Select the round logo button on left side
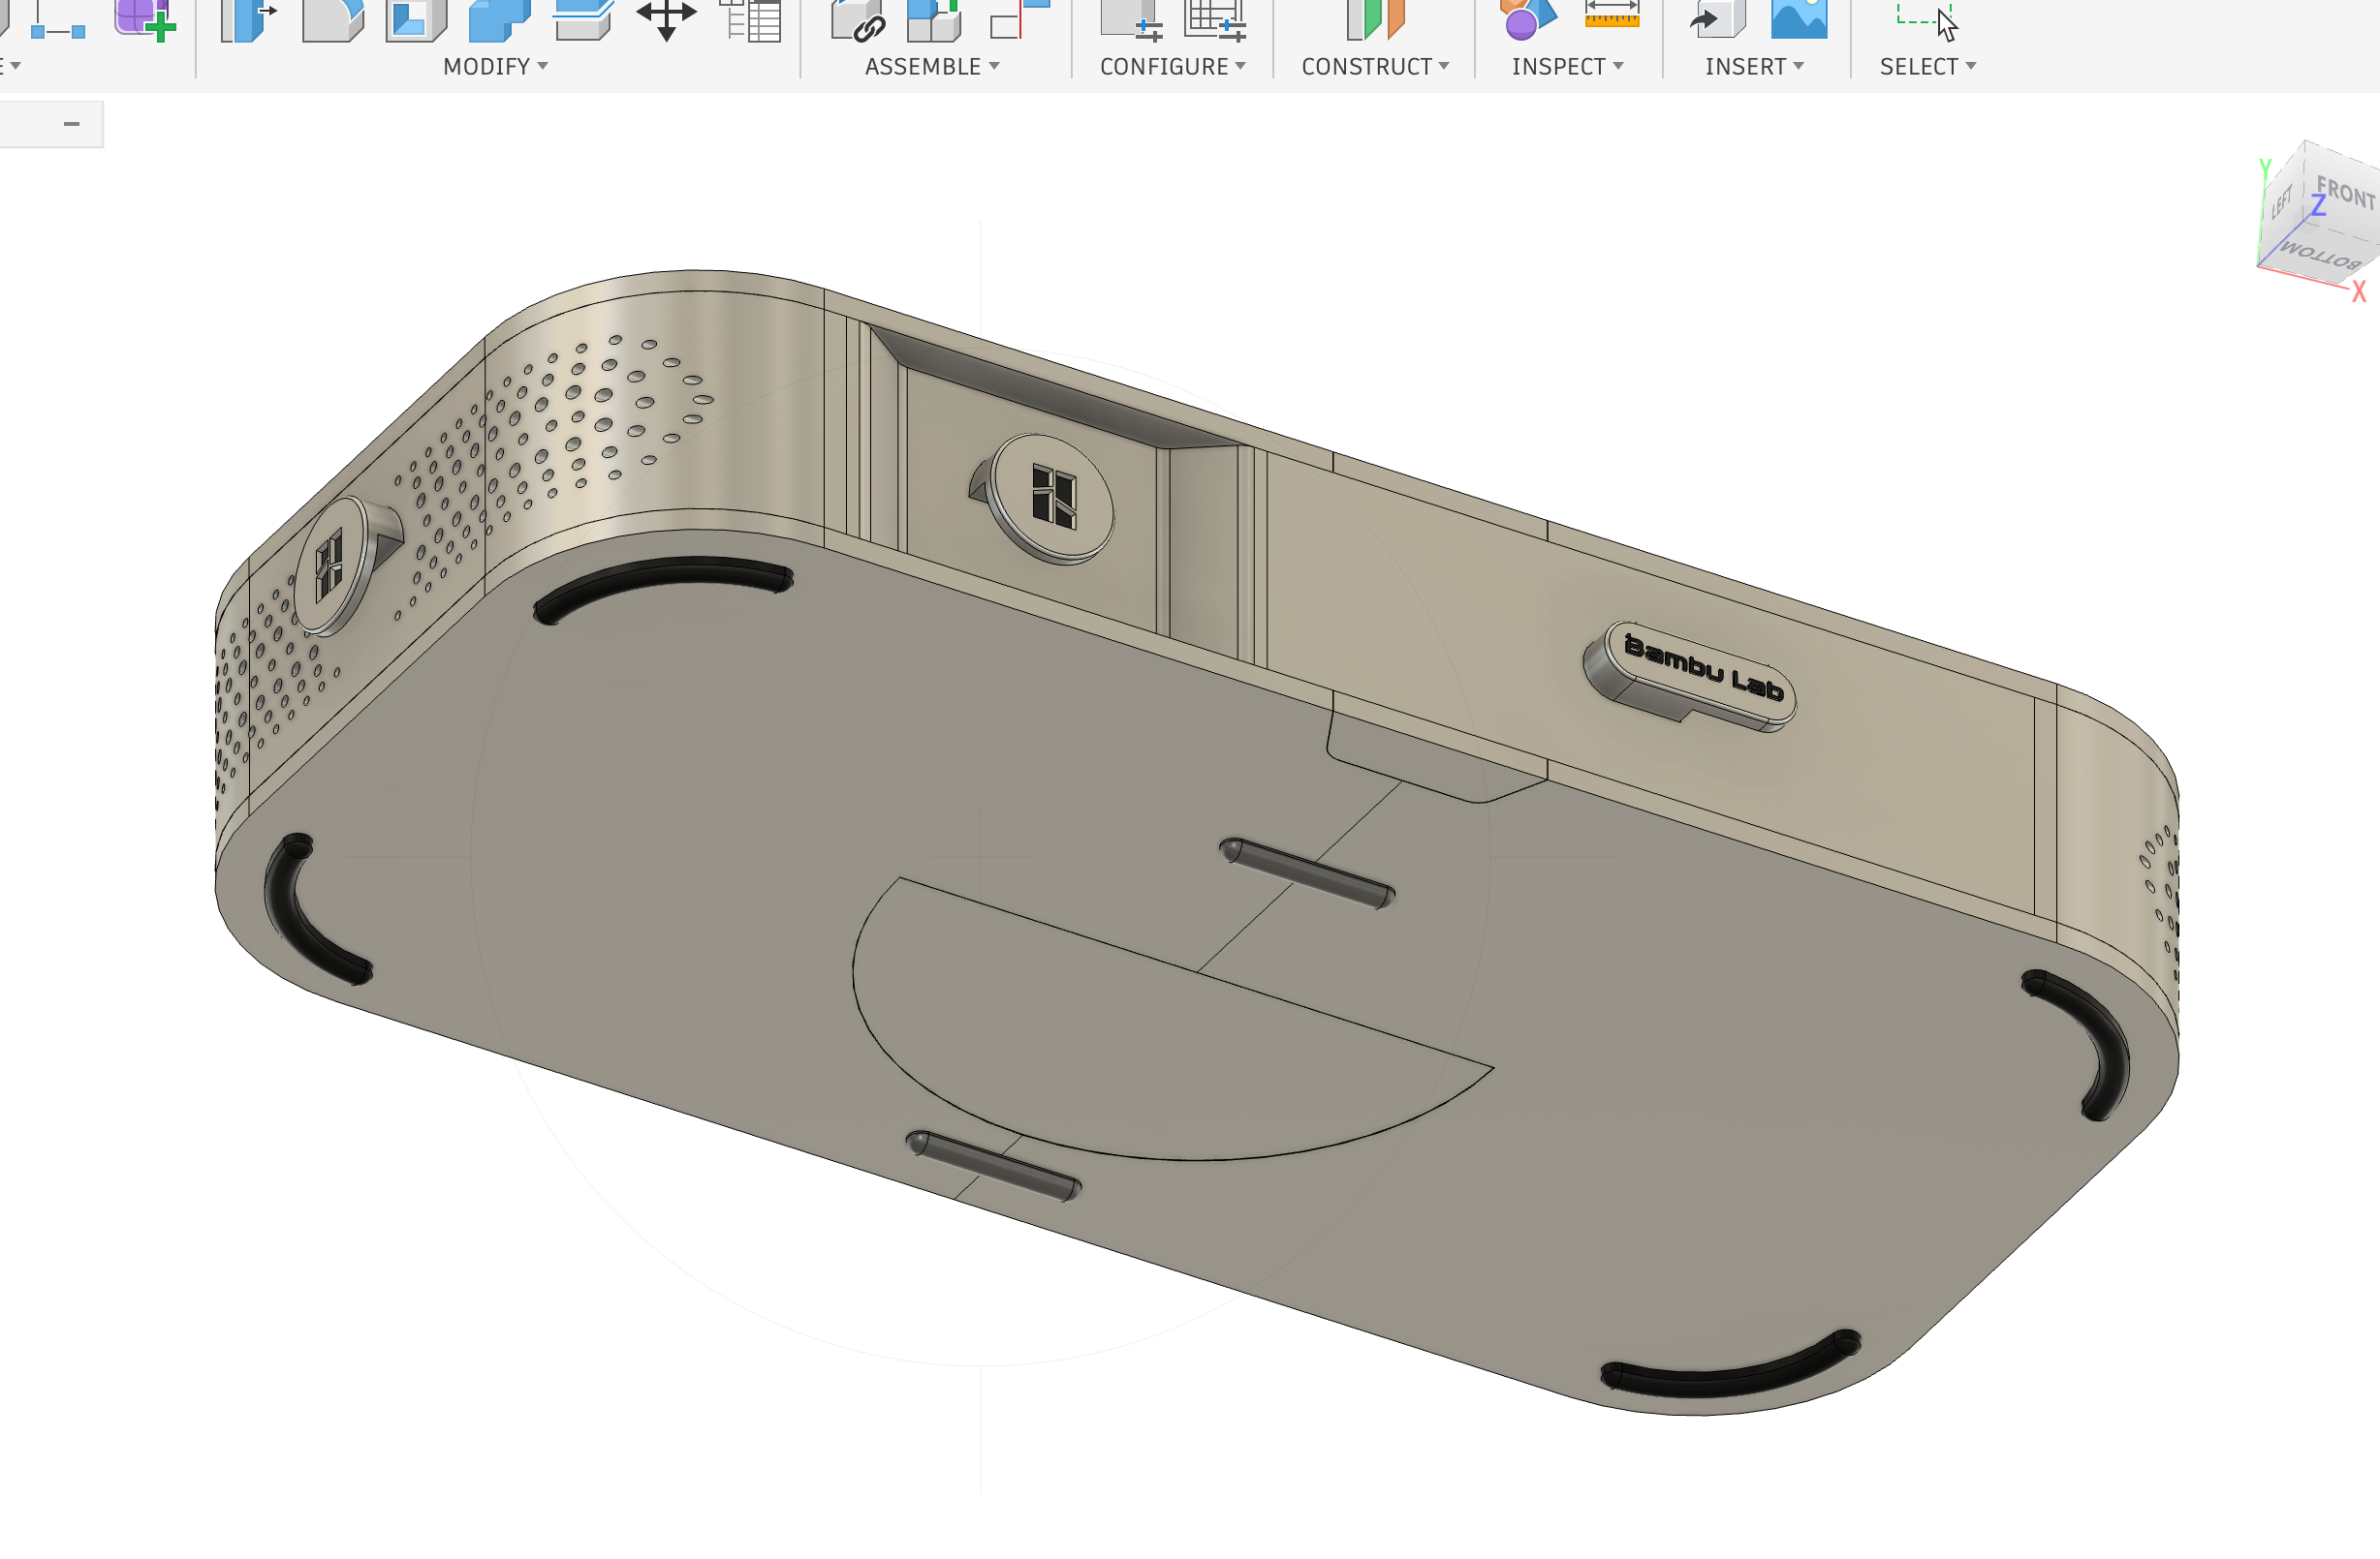Image resolution: width=2380 pixels, height=1559 pixels. 332,566
